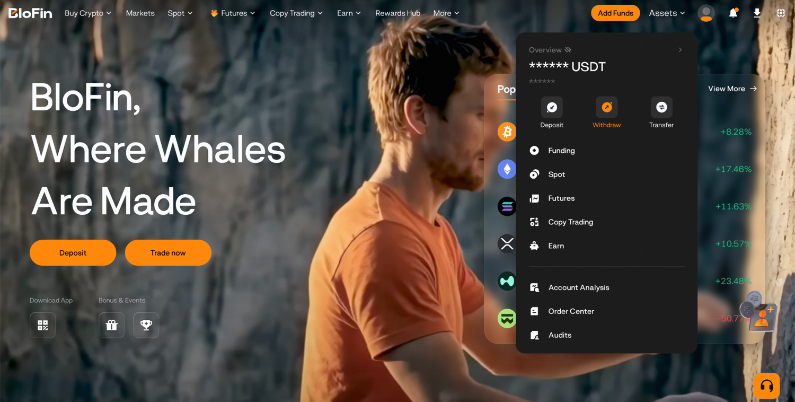Viewport: 795px width, 402px height.
Task: Open Markets page
Action: click(x=140, y=13)
